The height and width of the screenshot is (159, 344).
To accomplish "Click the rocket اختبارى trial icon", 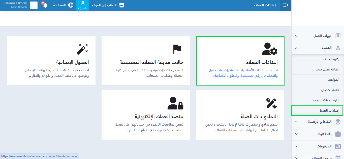I will 83,4.
